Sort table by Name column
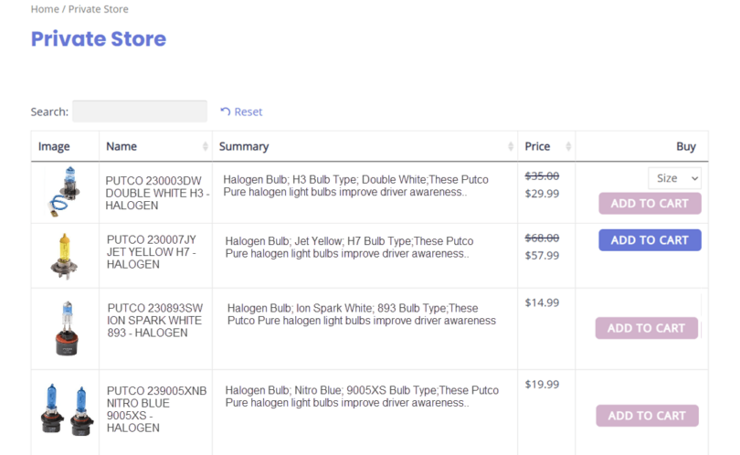 155,146
